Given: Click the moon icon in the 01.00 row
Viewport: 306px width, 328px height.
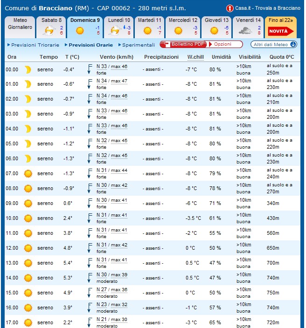Looking at the screenshot, I should pyautogui.click(x=28, y=84).
